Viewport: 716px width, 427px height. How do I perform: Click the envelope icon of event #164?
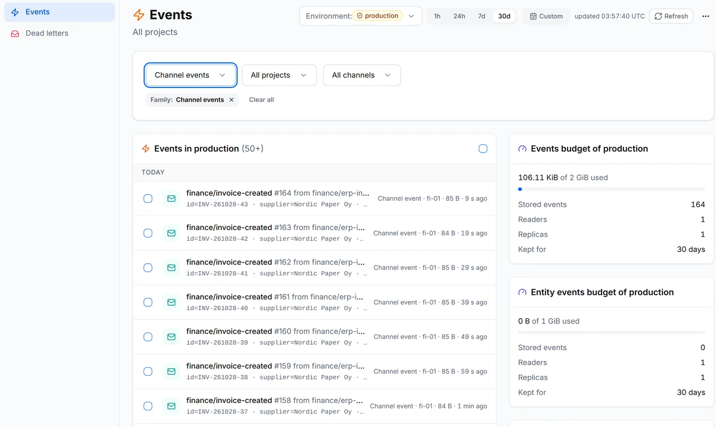pyautogui.click(x=172, y=199)
